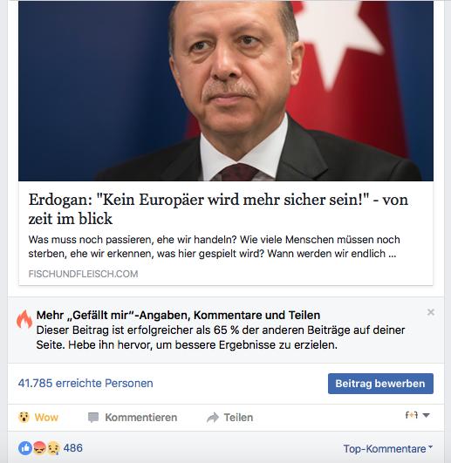
Task: Open the Top-Kommentare sorting dropdown
Action: [x=387, y=449]
